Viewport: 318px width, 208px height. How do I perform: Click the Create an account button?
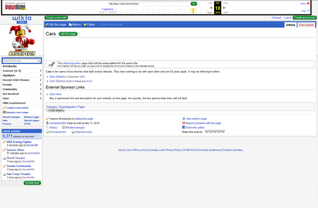(x=305, y=18)
